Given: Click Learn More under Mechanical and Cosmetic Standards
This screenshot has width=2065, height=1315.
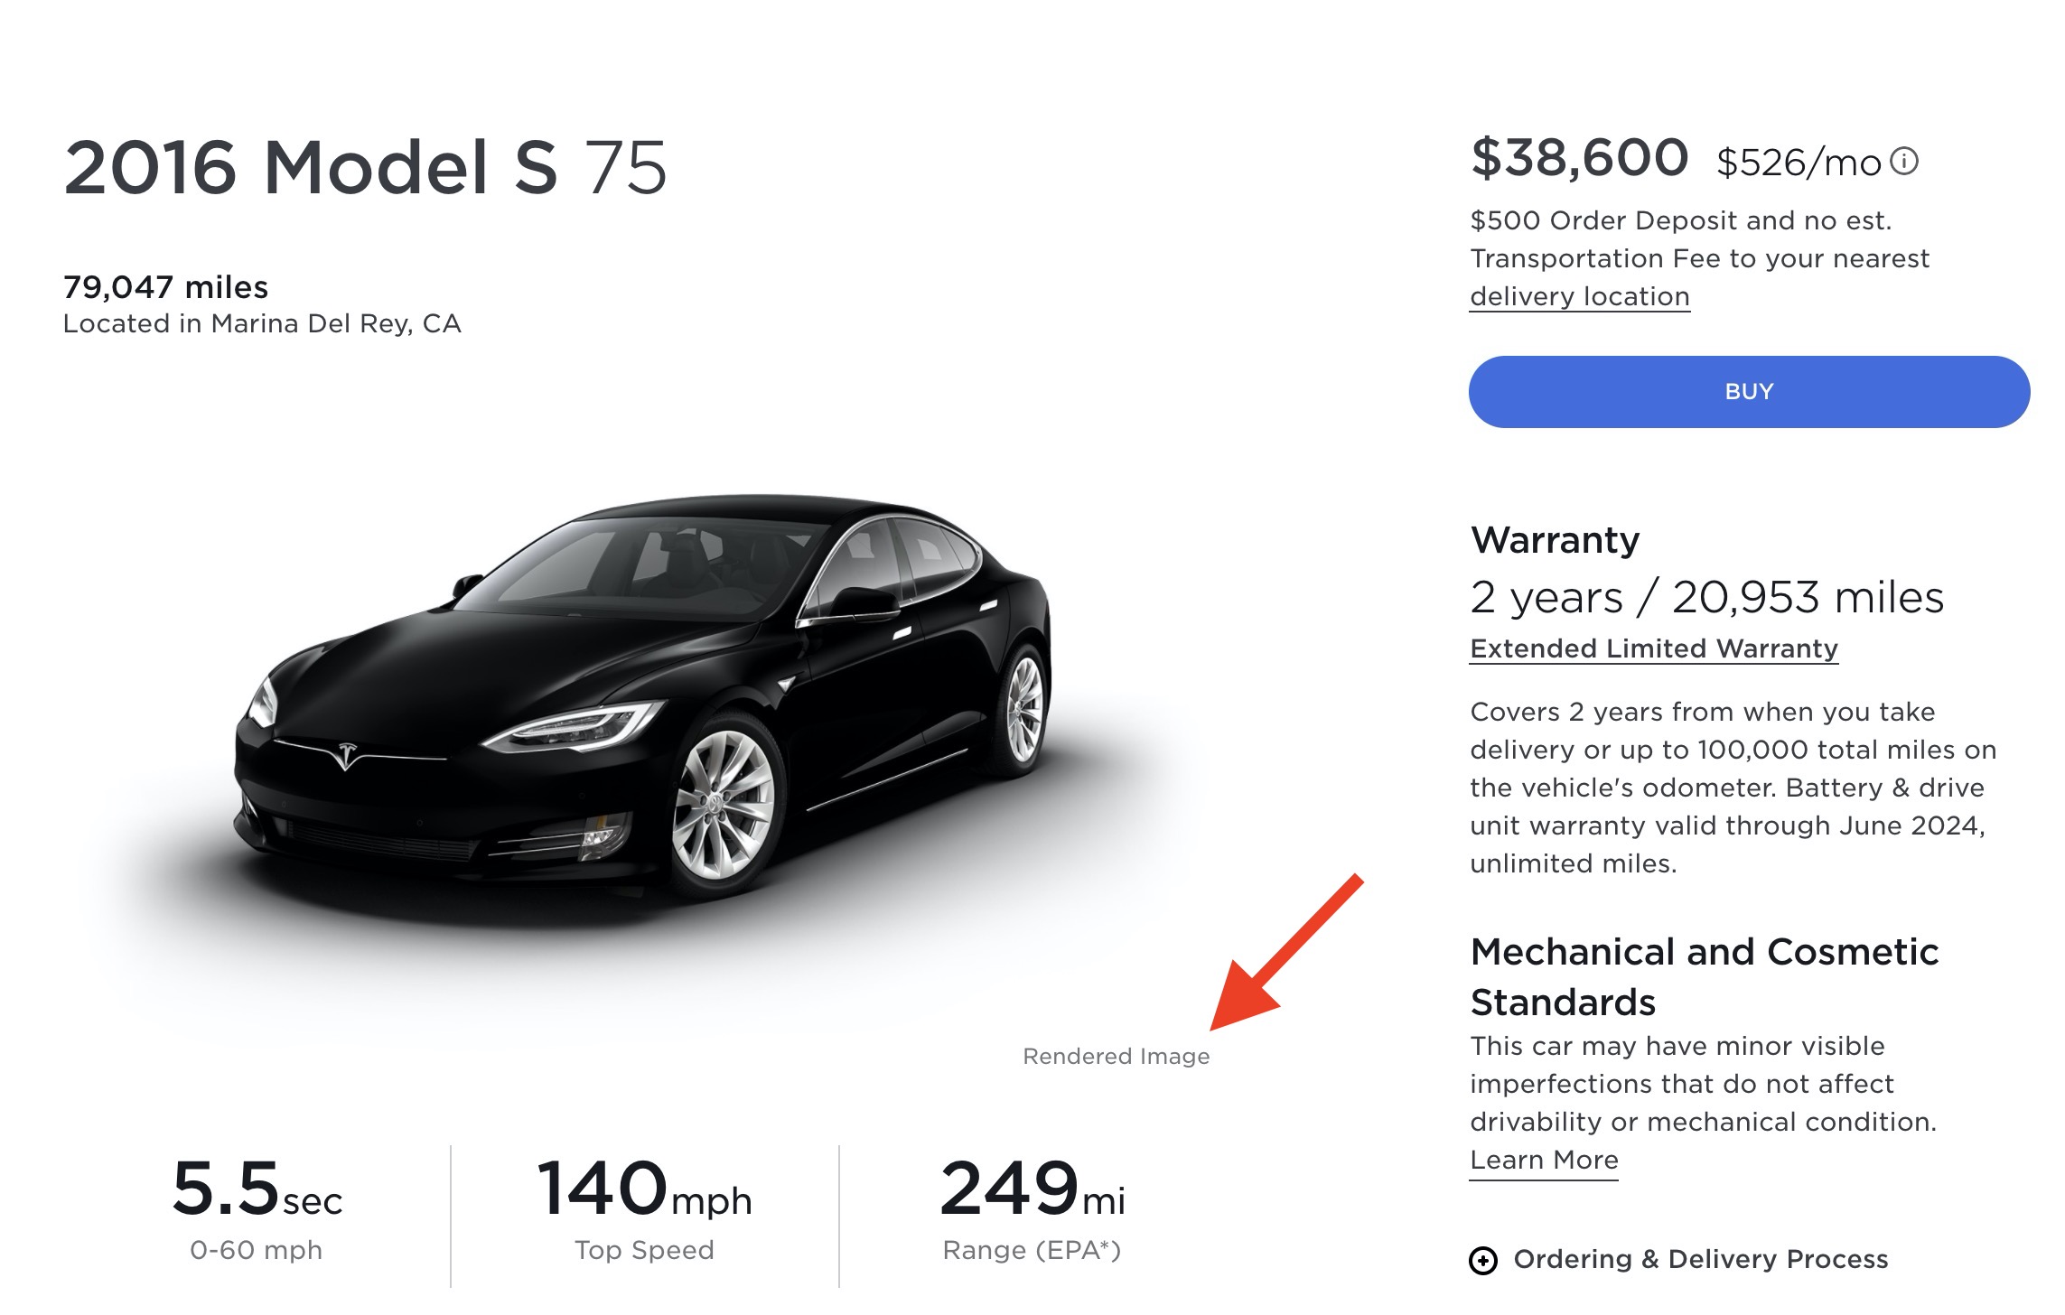Looking at the screenshot, I should pyautogui.click(x=1544, y=1160).
